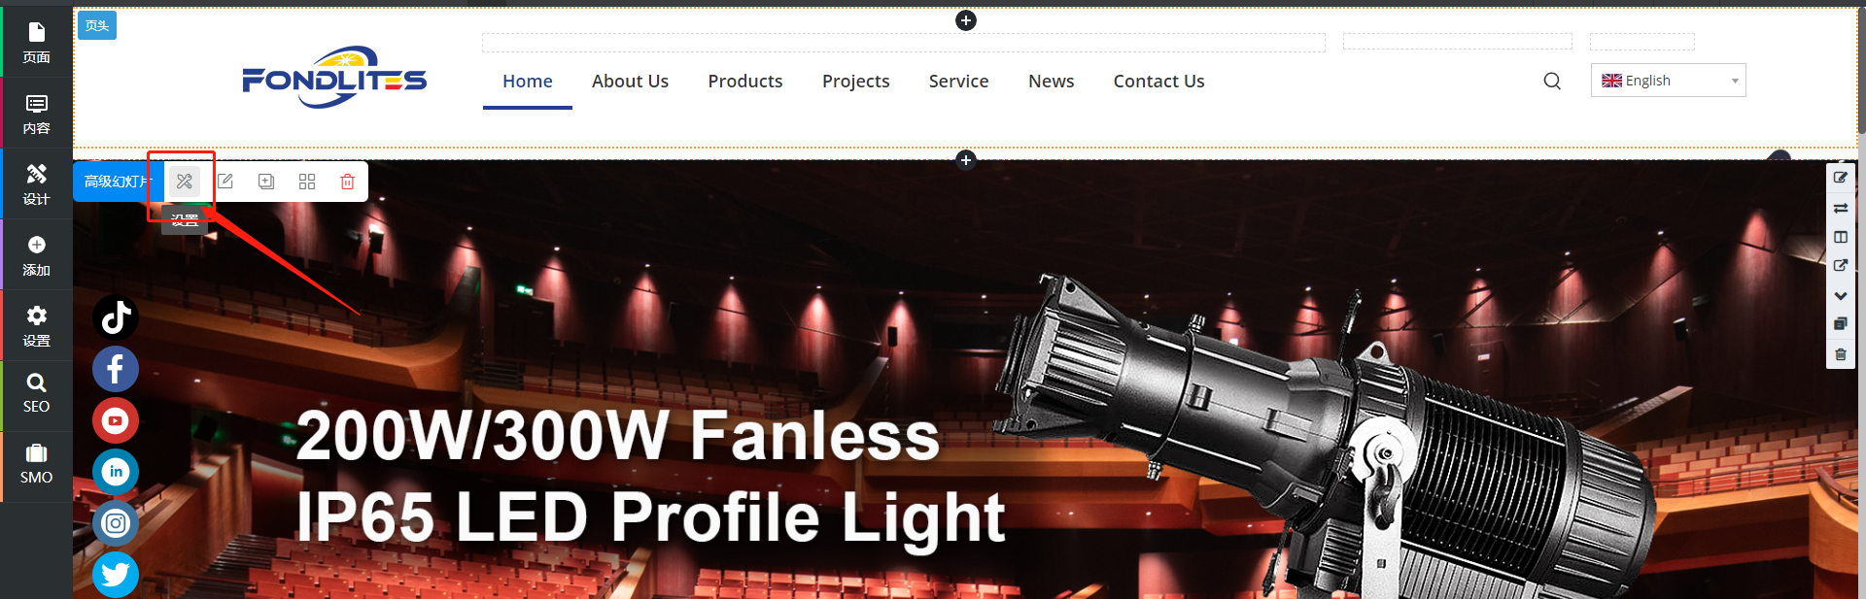
Task: Open the LinkedIn social icon
Action: pyautogui.click(x=116, y=472)
